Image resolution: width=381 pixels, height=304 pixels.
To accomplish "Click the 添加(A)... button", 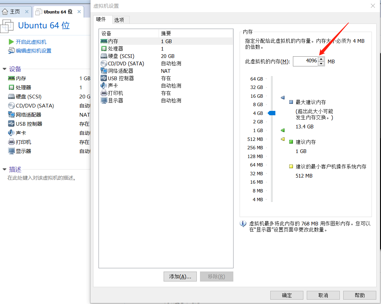I will click(x=180, y=276).
